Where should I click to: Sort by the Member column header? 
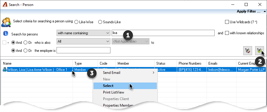[135, 63]
